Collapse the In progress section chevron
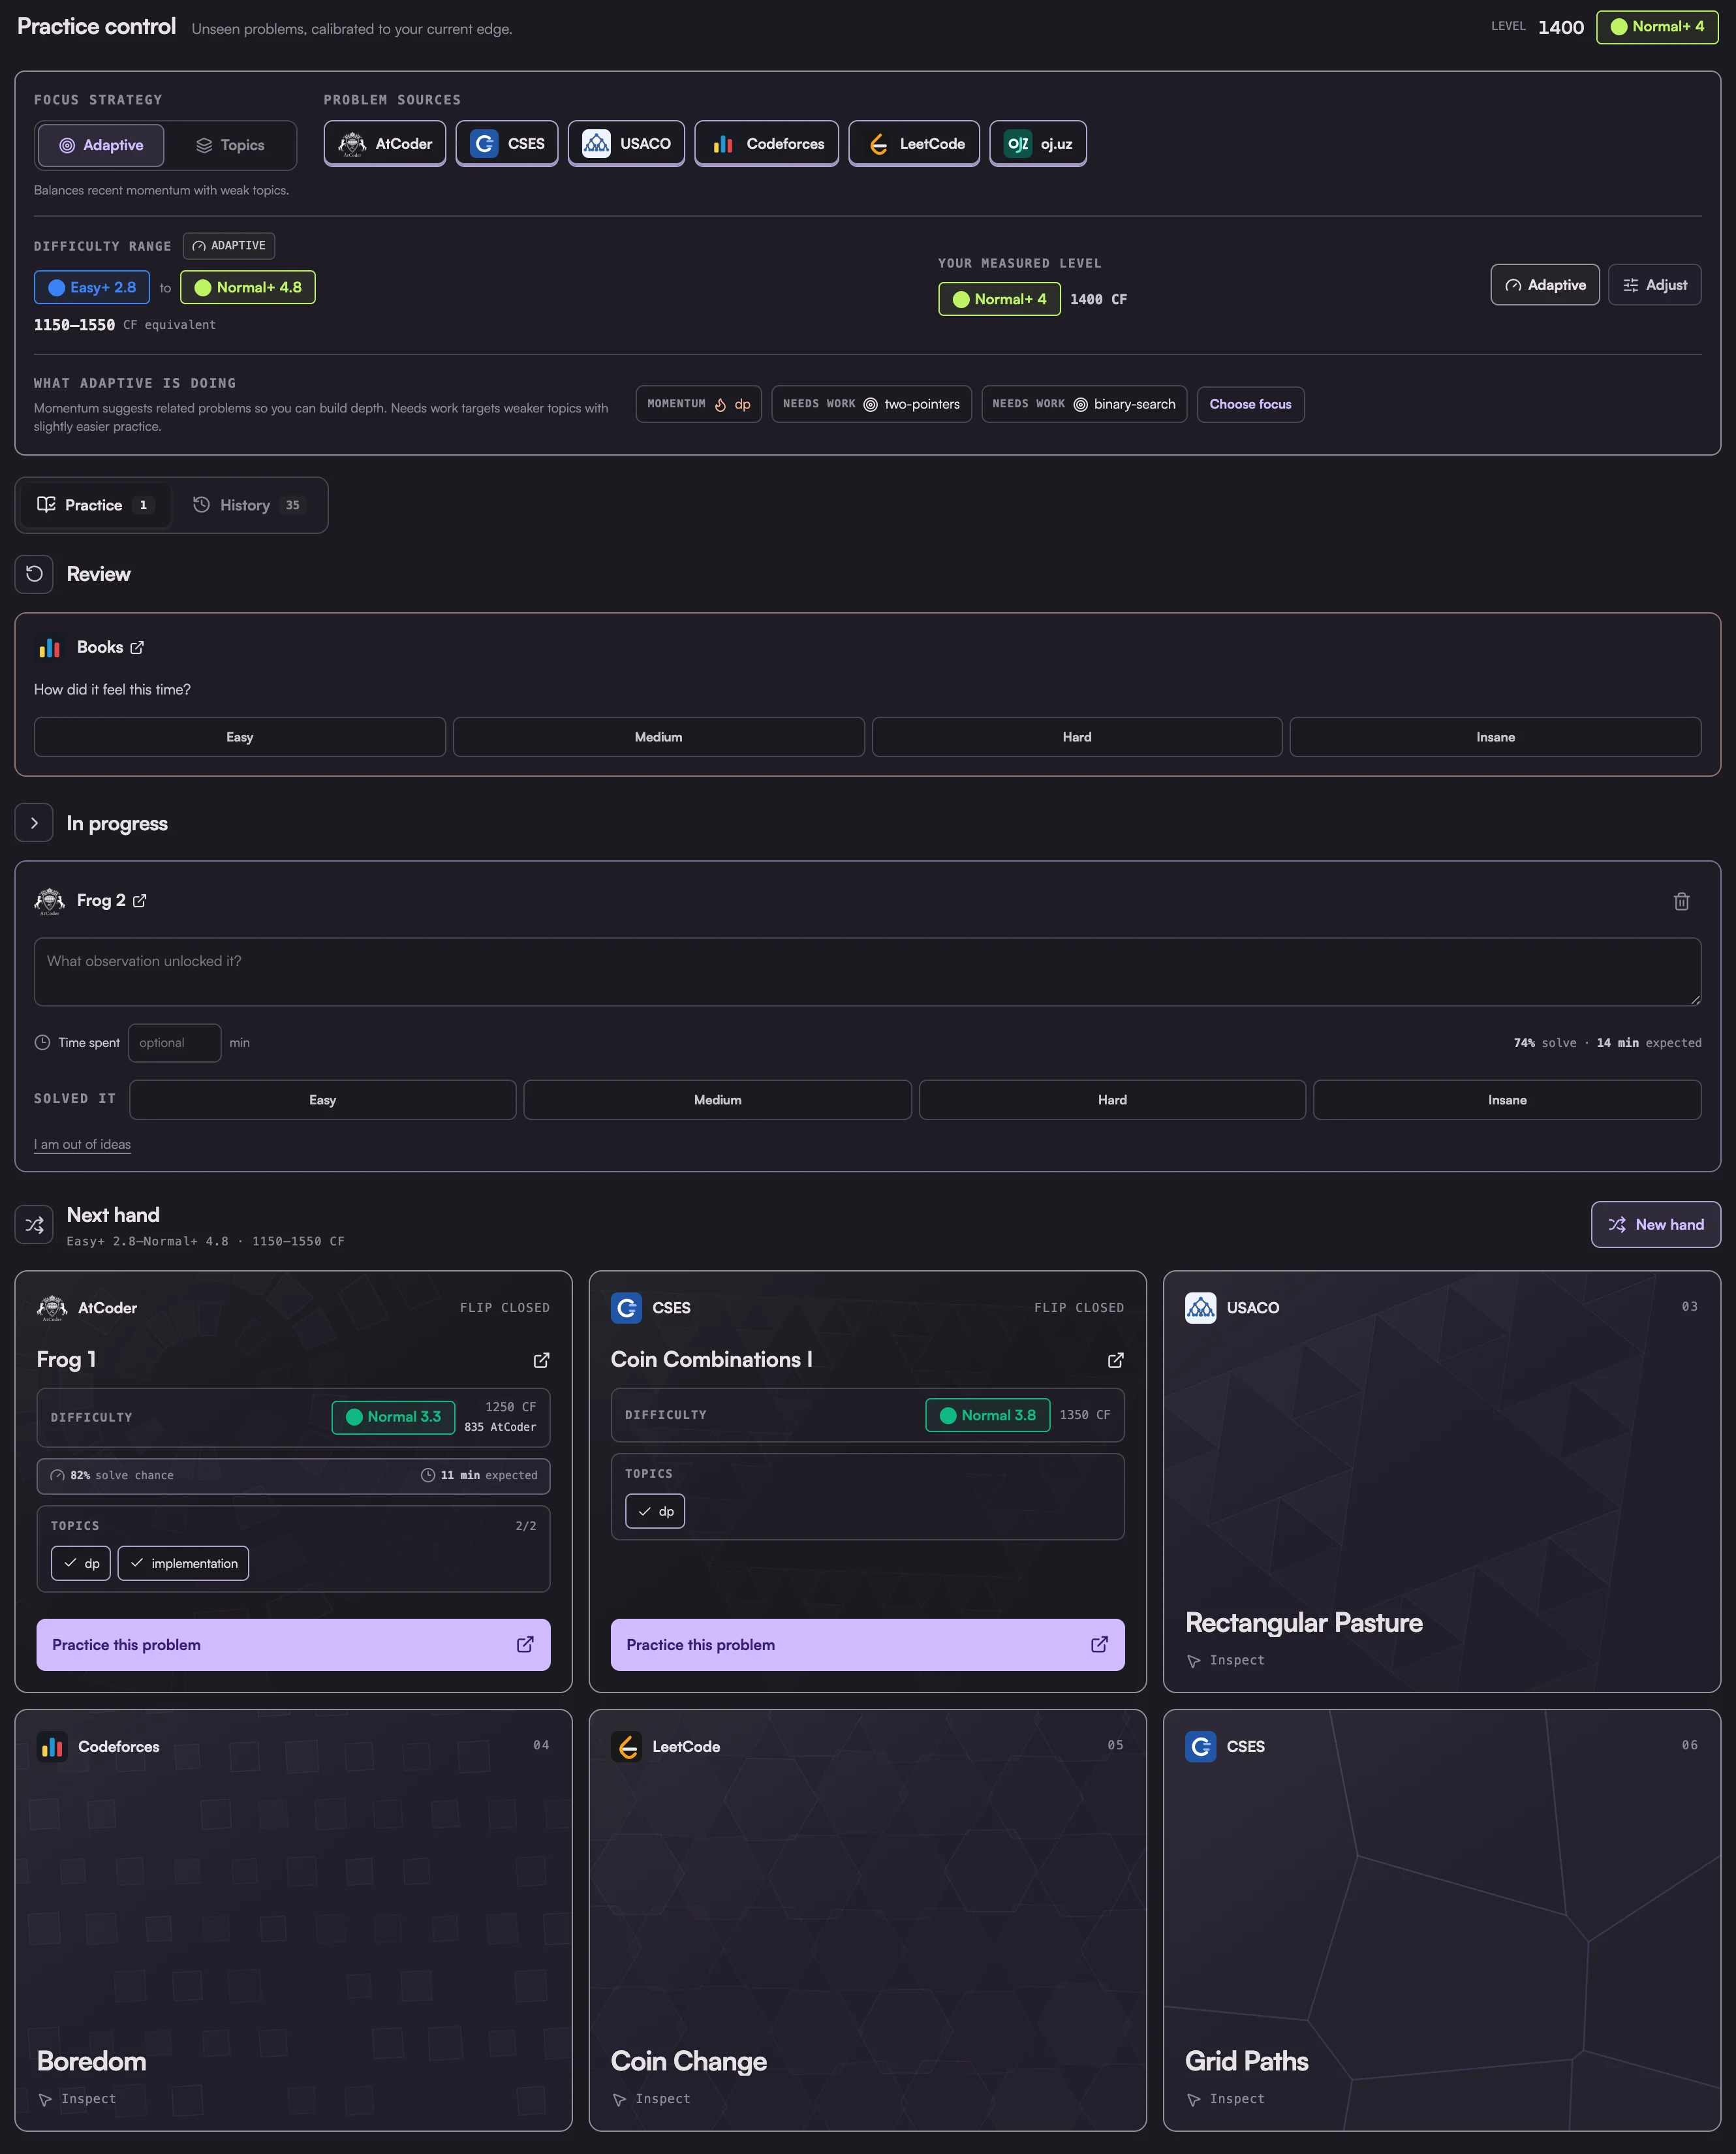1736x2154 pixels. (34, 823)
